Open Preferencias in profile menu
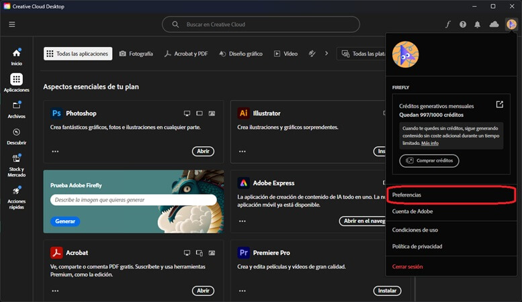The image size is (522, 302). tap(451, 195)
